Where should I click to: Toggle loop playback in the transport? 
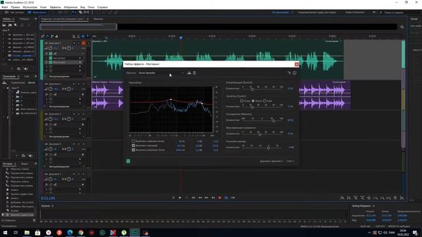226,197
